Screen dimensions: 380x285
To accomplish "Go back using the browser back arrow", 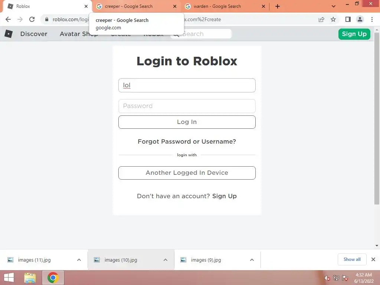I will click(8, 19).
